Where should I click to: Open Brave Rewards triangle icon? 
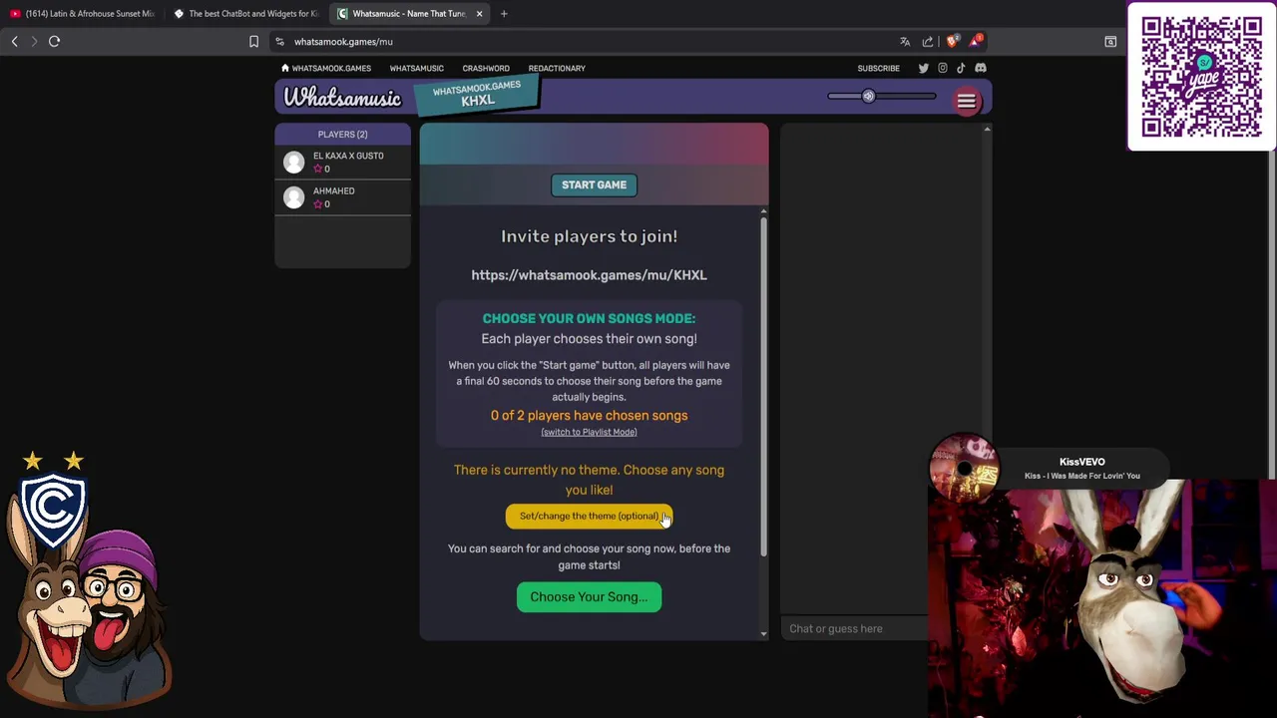(x=977, y=42)
